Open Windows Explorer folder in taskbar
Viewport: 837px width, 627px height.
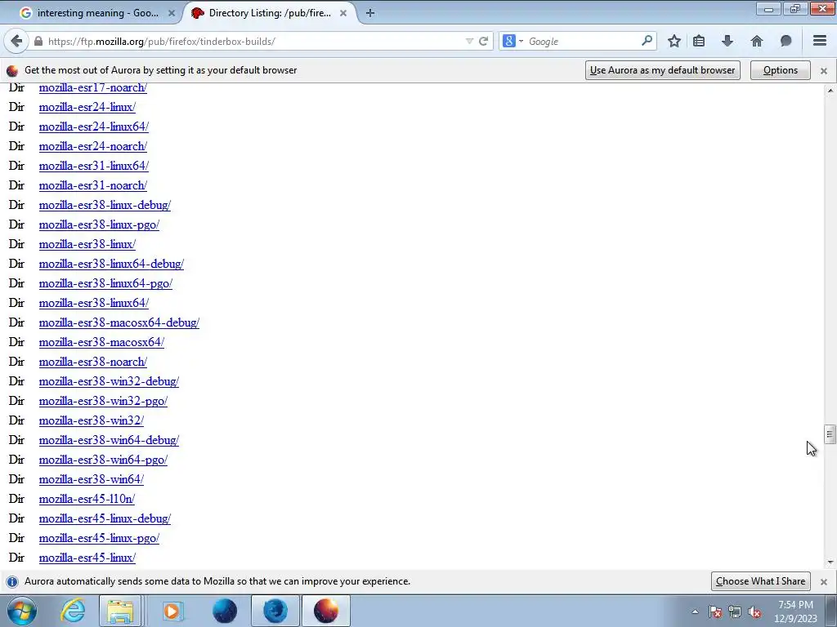[x=120, y=611]
